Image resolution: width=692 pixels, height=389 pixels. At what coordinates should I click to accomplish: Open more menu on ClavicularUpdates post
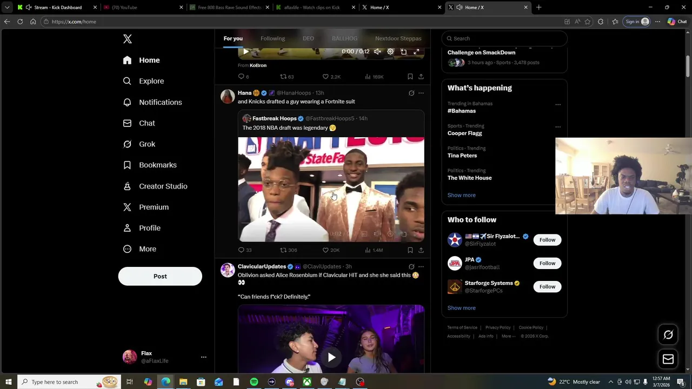coord(421,266)
